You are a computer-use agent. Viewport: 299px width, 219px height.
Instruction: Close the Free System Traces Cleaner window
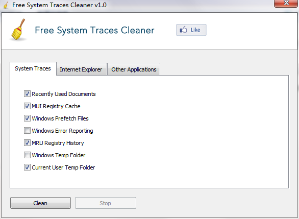coord(286,3)
